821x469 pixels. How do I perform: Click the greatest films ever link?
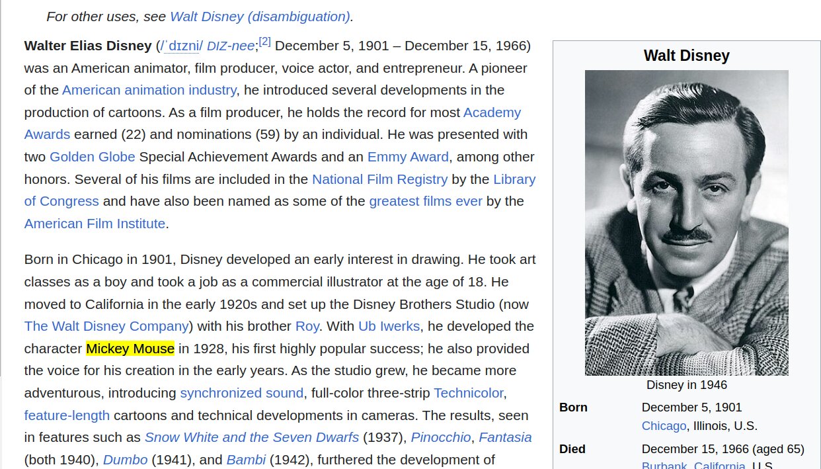coord(426,201)
